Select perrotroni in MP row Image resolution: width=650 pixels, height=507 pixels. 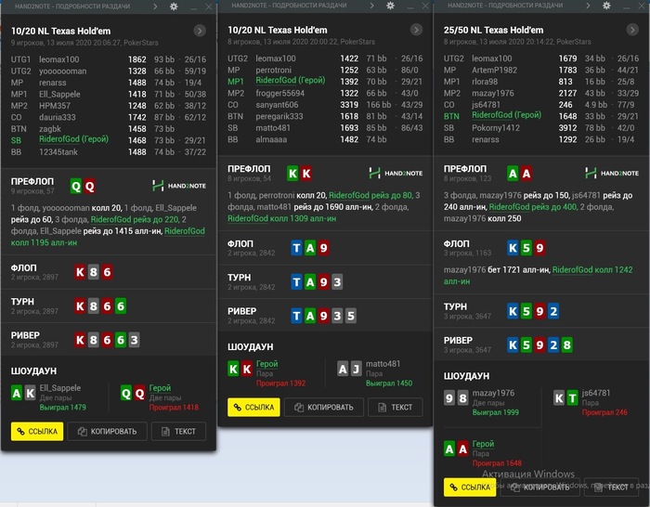[274, 70]
